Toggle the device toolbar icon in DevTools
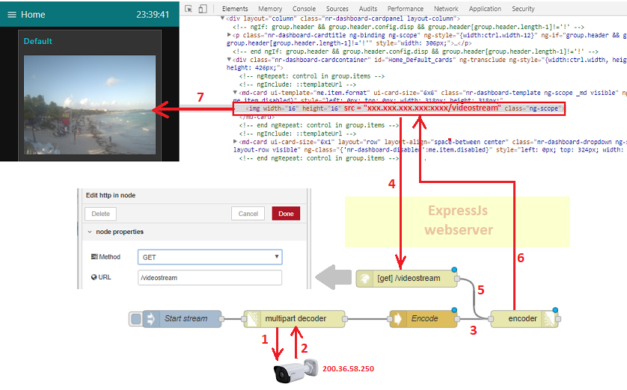 [203, 9]
